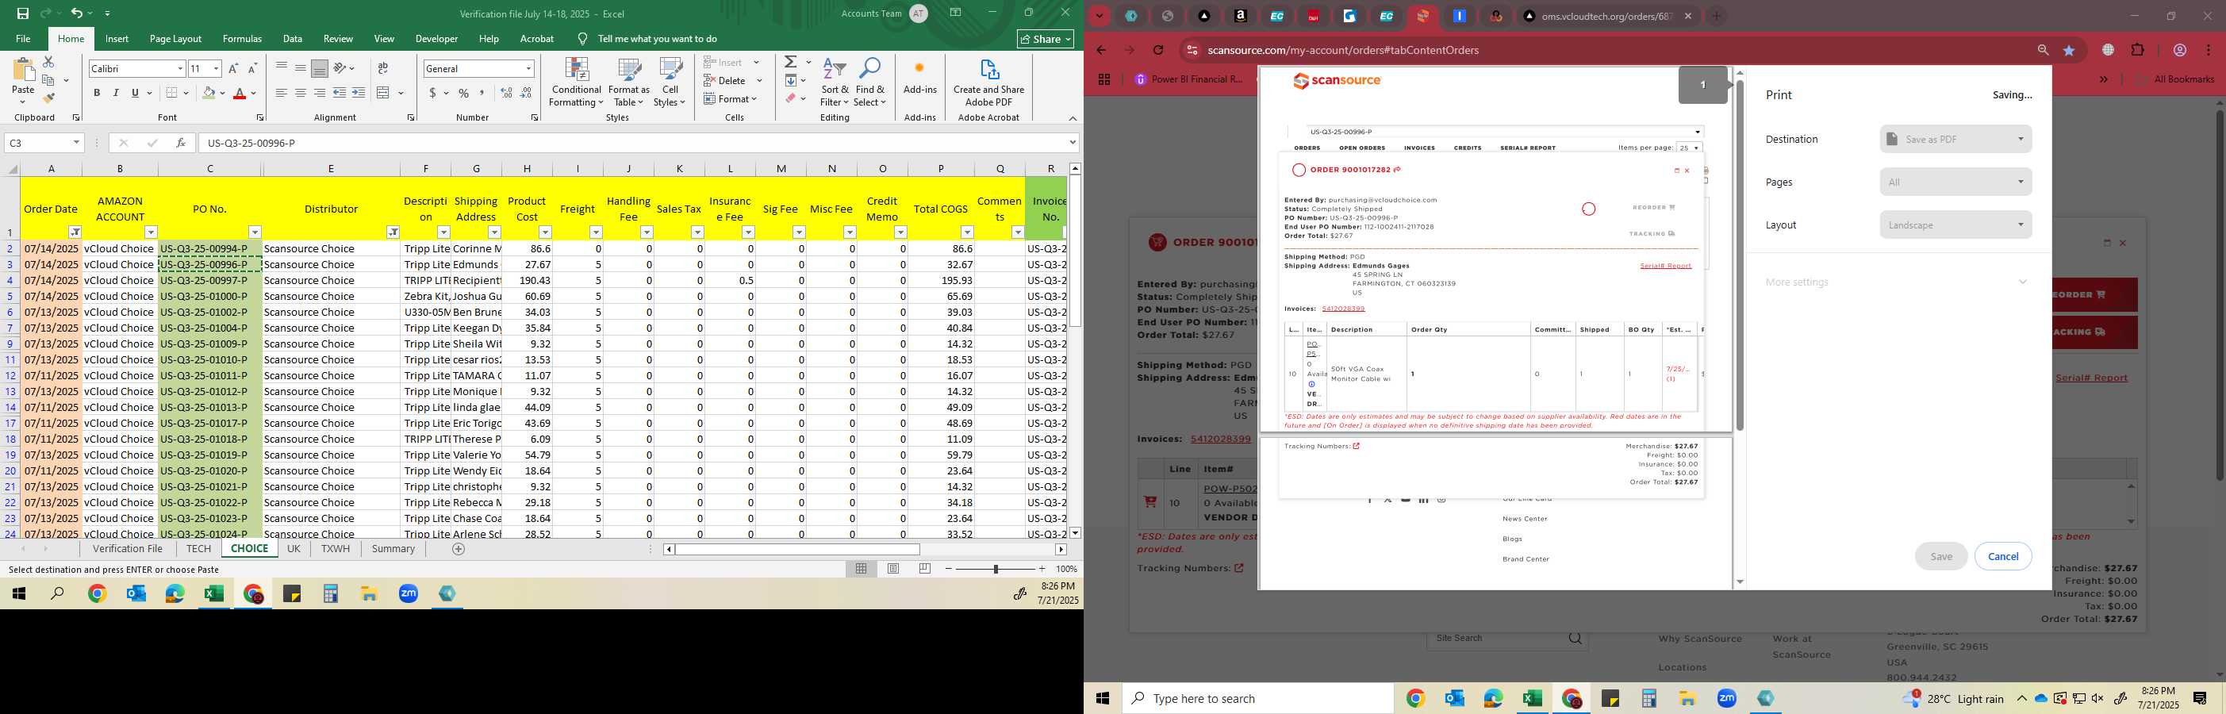Click the AutoSum sigma icon
This screenshot has width=2226, height=714.
point(791,62)
